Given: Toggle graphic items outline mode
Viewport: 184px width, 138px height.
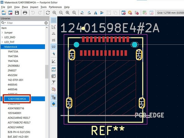Looking at the screenshot, I should tap(54, 76).
